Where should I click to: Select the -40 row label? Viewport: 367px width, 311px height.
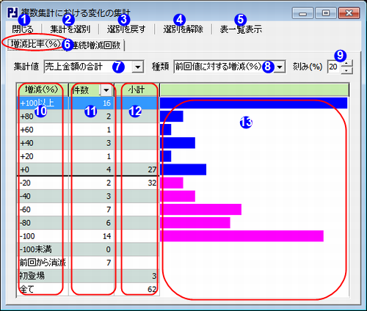(x=25, y=196)
